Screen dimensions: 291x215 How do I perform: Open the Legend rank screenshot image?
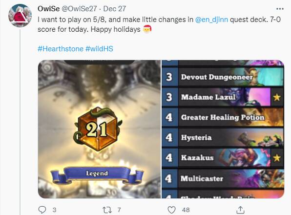point(99,129)
